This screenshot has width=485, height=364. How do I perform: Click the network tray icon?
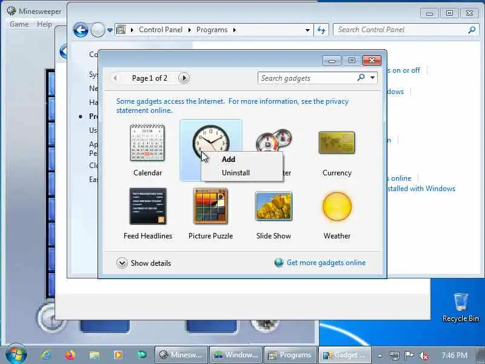tap(395, 356)
